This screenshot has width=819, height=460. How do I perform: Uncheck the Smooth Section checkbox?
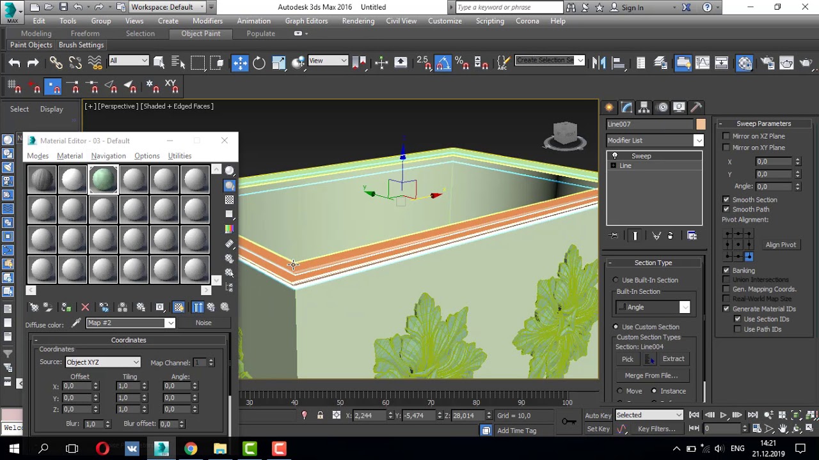coord(726,199)
